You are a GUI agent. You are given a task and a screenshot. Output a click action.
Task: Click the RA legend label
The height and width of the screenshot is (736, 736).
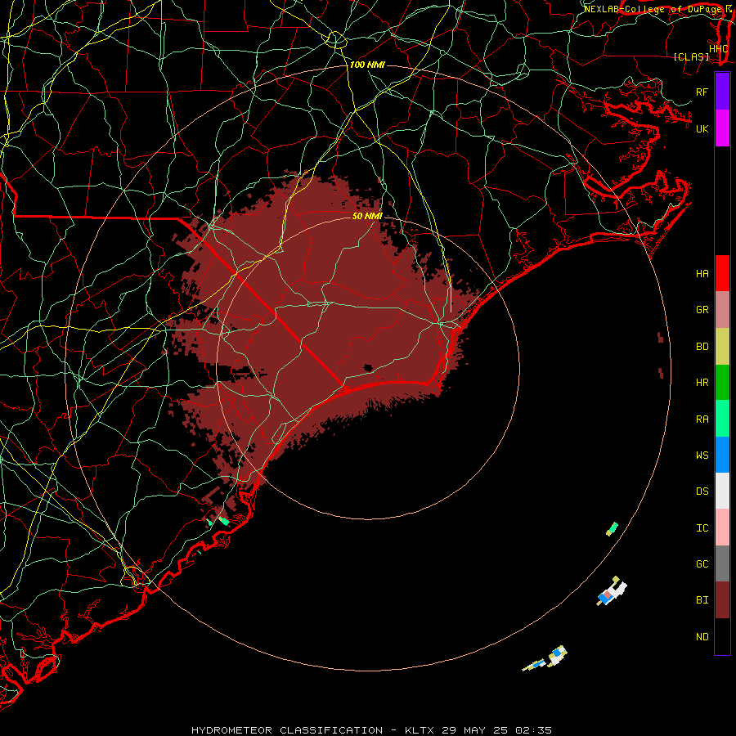pyautogui.click(x=702, y=420)
